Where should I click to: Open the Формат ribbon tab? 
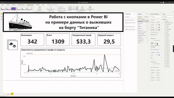click(43, 5)
